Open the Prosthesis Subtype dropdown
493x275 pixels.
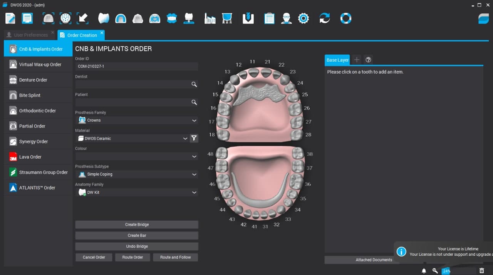point(194,174)
